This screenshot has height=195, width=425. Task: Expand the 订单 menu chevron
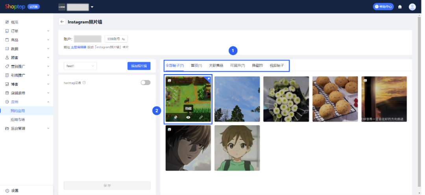point(48,31)
